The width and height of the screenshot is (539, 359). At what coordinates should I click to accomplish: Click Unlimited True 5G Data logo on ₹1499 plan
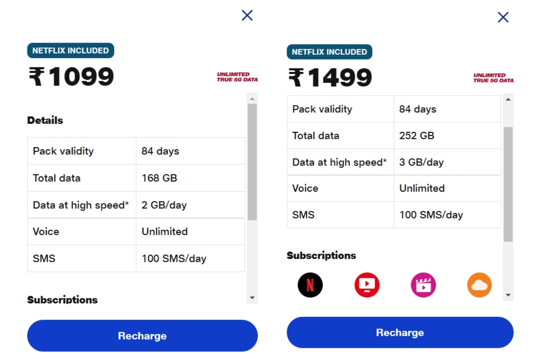coord(493,78)
